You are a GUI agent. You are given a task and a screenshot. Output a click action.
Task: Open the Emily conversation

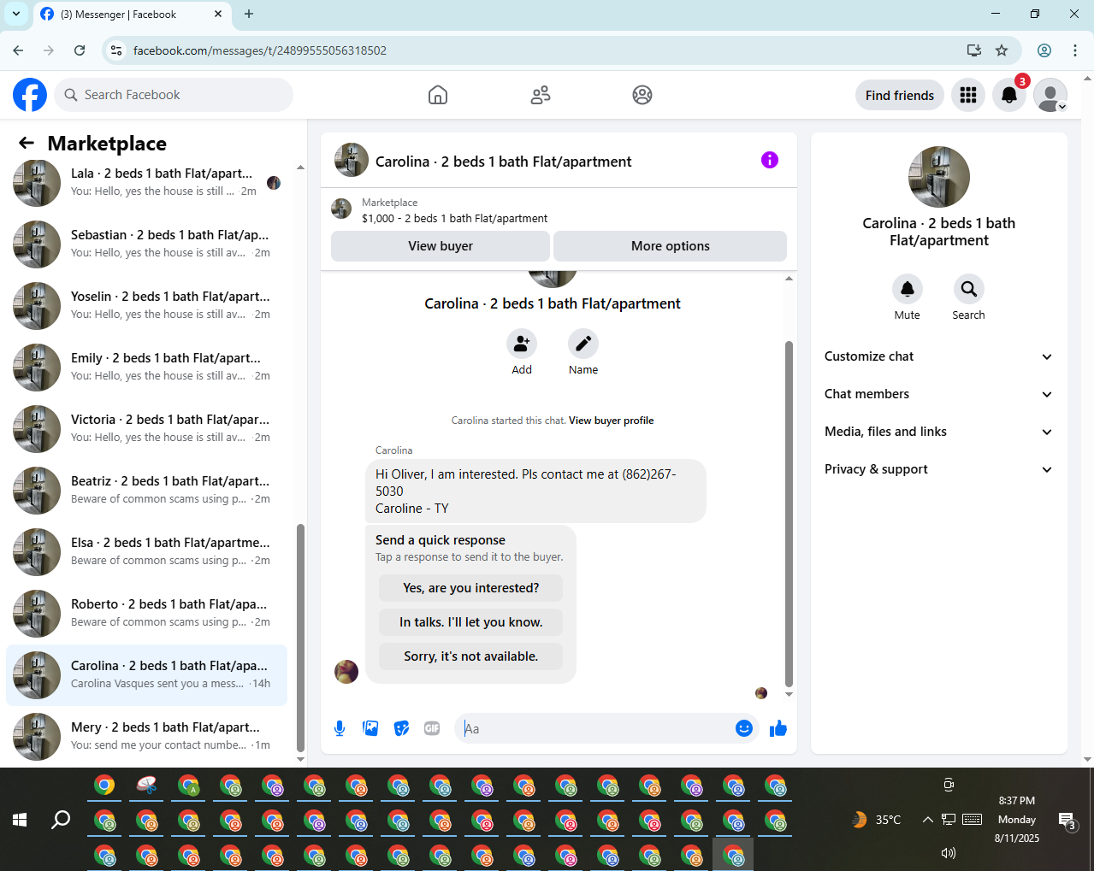(146, 368)
